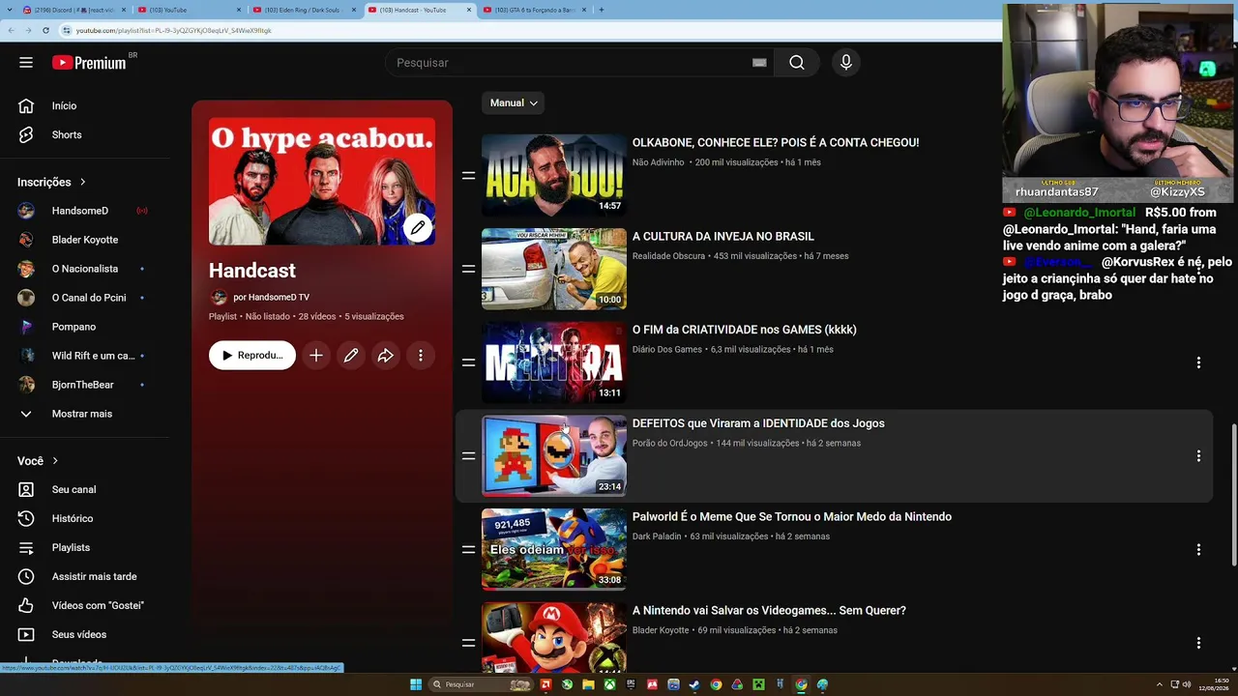The height and width of the screenshot is (696, 1238).
Task: Open Não Adivinho channel link
Action: (659, 162)
